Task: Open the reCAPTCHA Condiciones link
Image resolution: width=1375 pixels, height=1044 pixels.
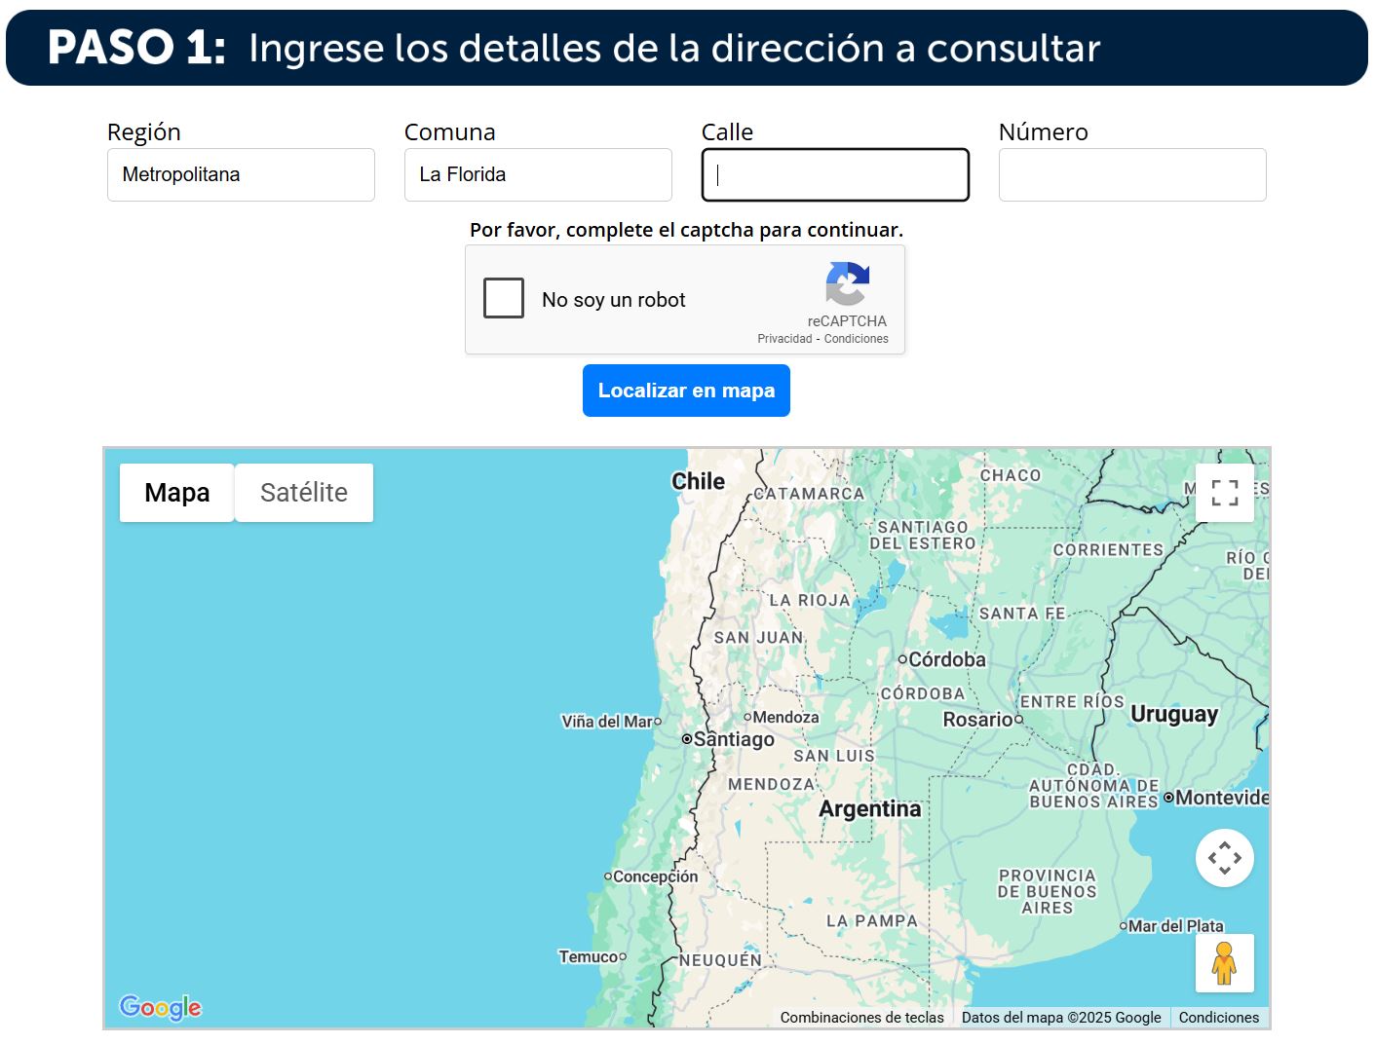Action: click(x=856, y=339)
